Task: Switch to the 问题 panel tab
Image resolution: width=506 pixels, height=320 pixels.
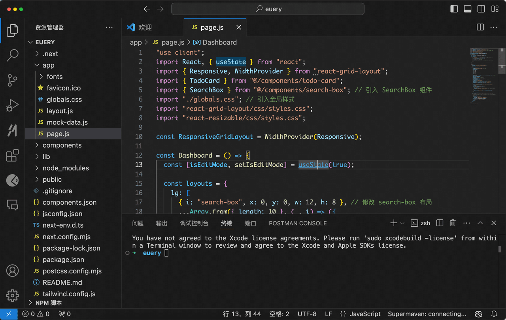Action: click(138, 223)
